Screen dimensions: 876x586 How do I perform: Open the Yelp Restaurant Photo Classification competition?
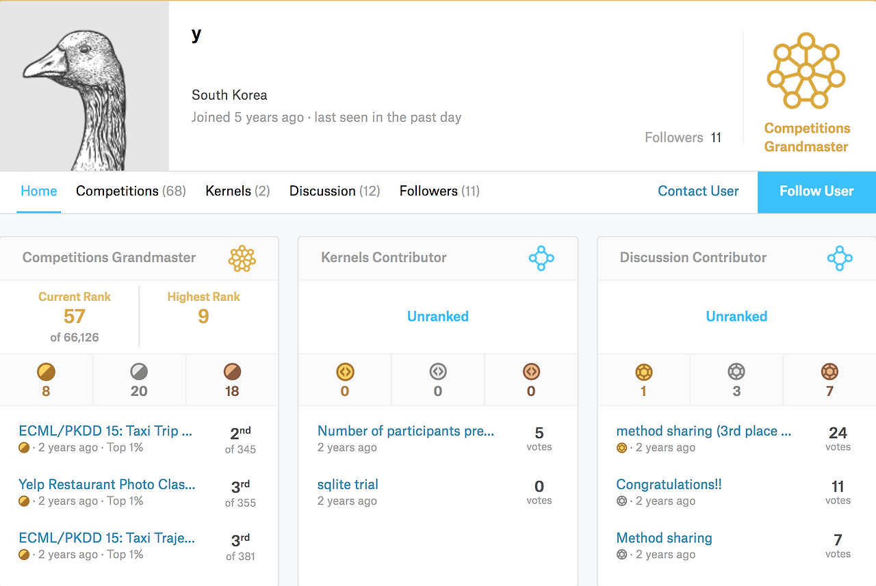[107, 485]
